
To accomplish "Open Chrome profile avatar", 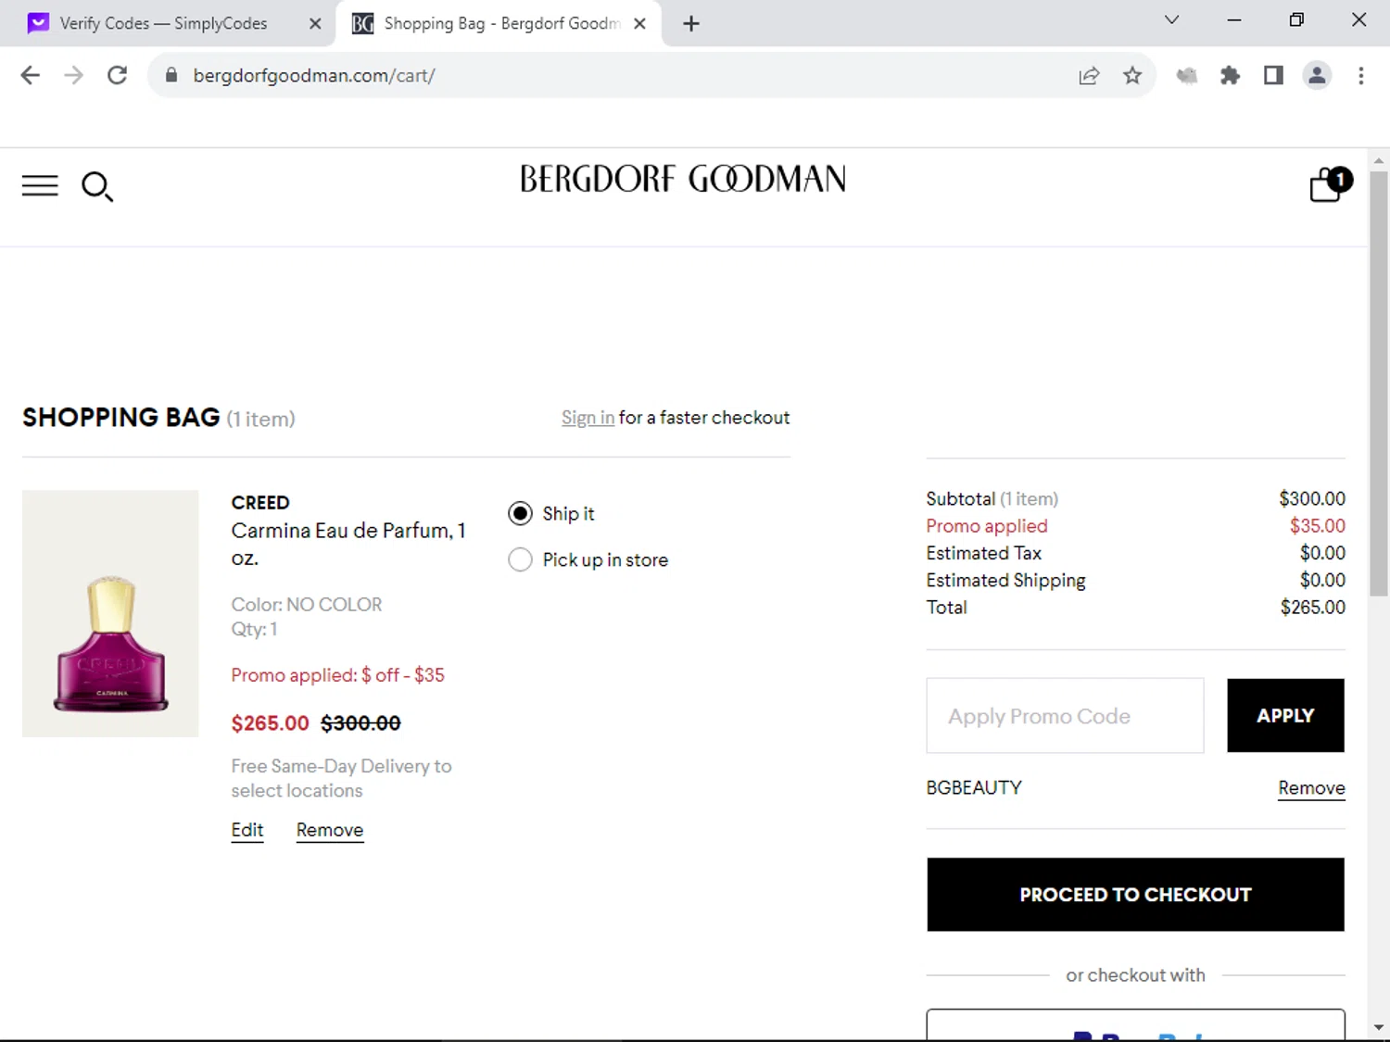I will coord(1317,76).
